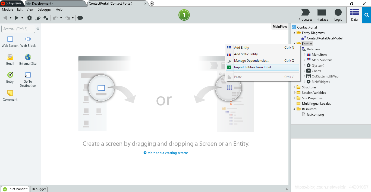Open the View menu
Screen dimensions: 371x192
[30, 10]
